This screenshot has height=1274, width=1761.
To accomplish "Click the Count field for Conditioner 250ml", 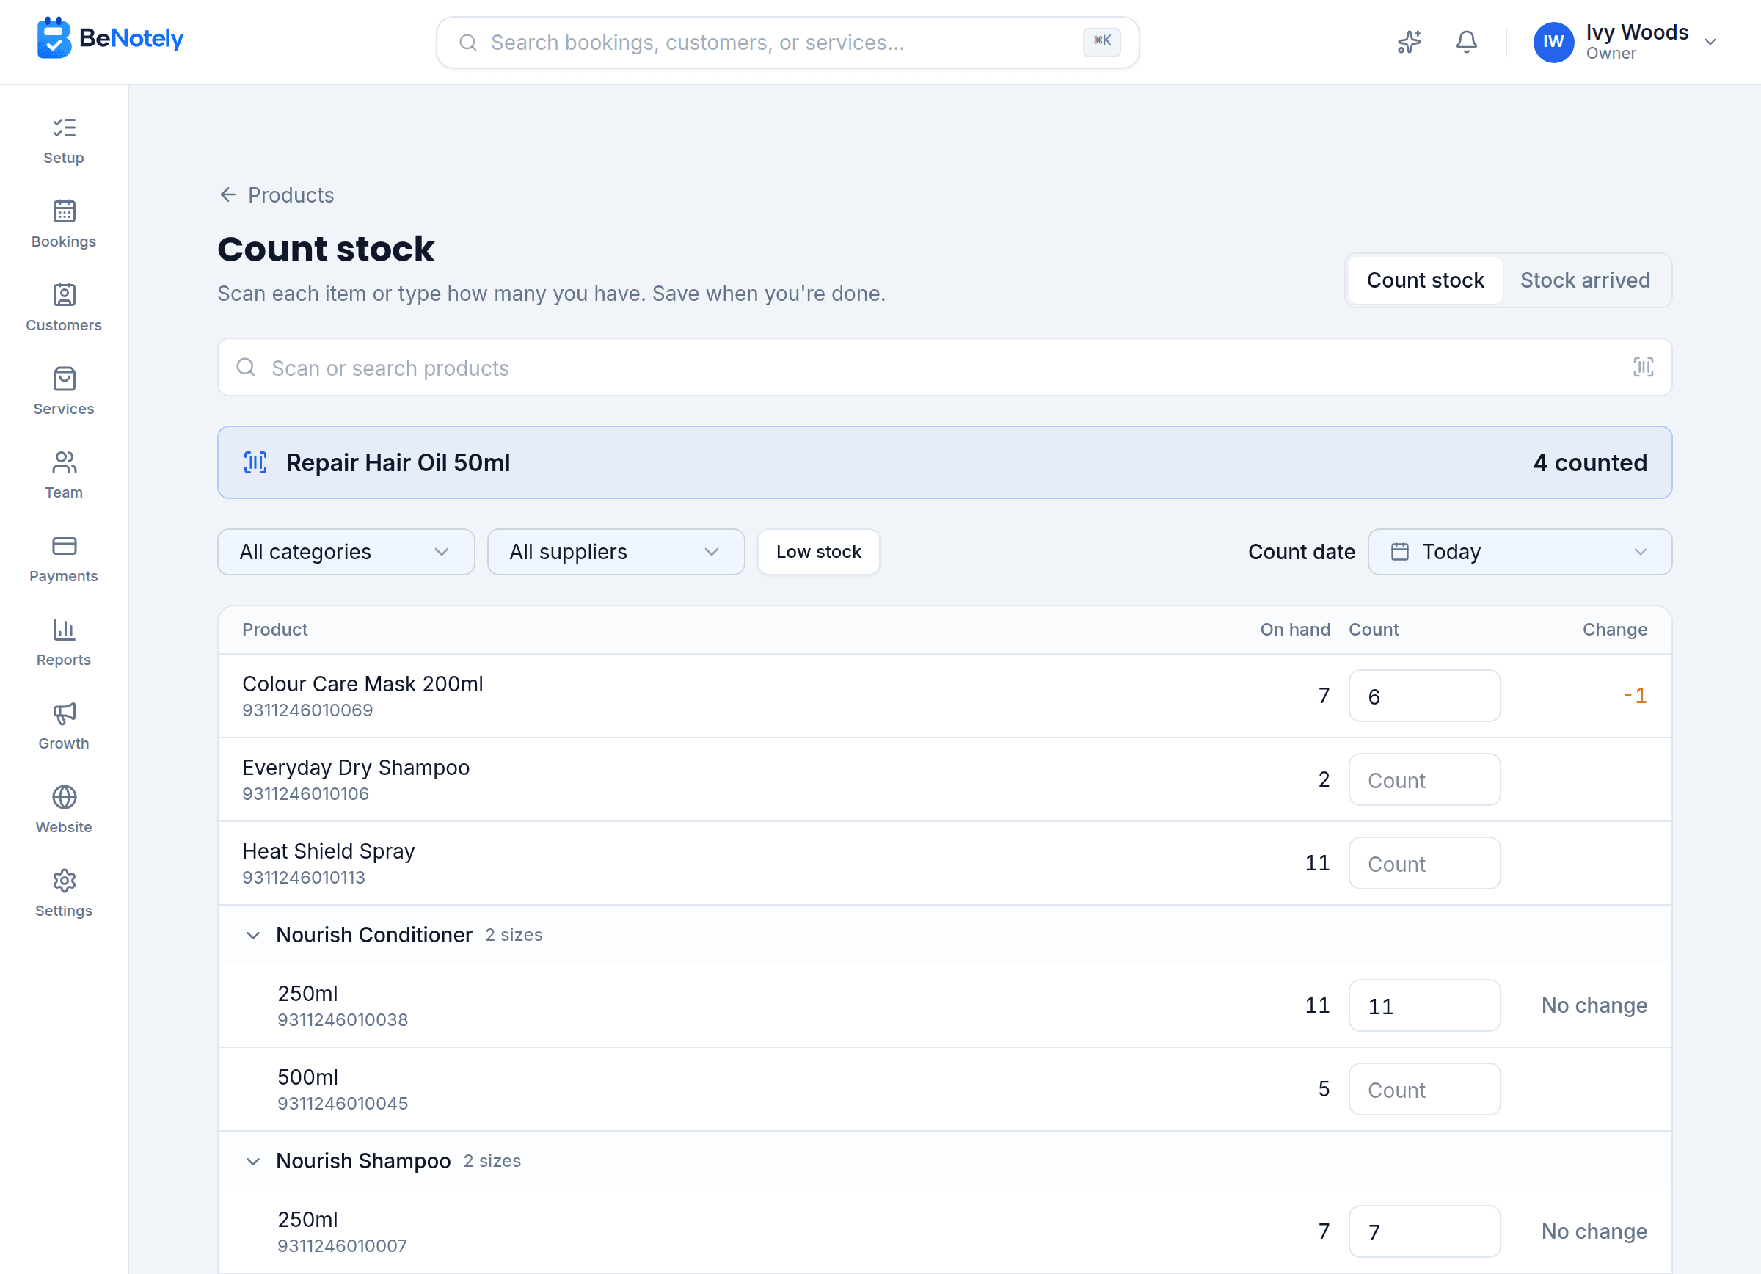I will point(1424,1006).
